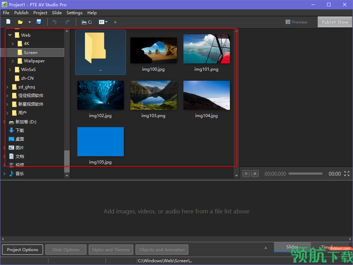Screen dimensions: 353x265
Task: Switch to the Slides tab
Action: coord(292,247)
